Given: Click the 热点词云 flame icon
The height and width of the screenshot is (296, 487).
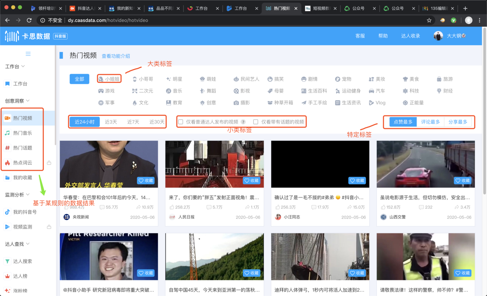Looking at the screenshot, I should coord(7,163).
